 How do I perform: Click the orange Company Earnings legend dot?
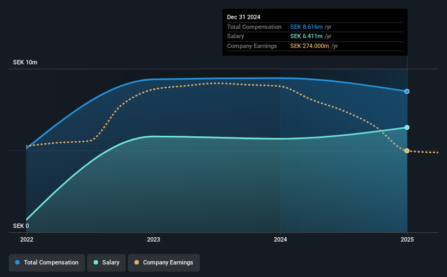pyautogui.click(x=137, y=262)
